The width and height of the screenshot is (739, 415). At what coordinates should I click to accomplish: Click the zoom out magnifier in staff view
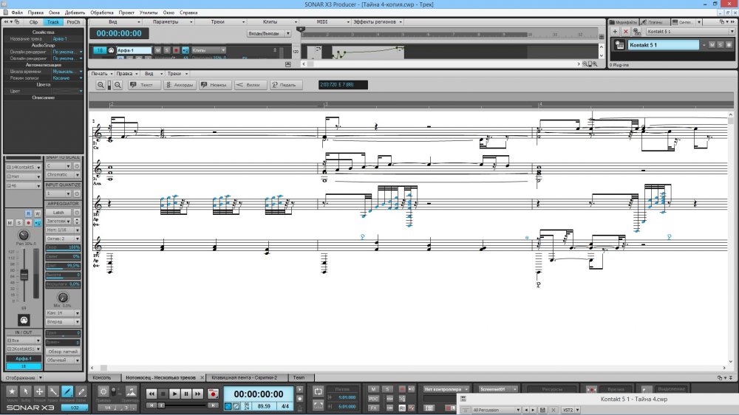tap(118, 85)
